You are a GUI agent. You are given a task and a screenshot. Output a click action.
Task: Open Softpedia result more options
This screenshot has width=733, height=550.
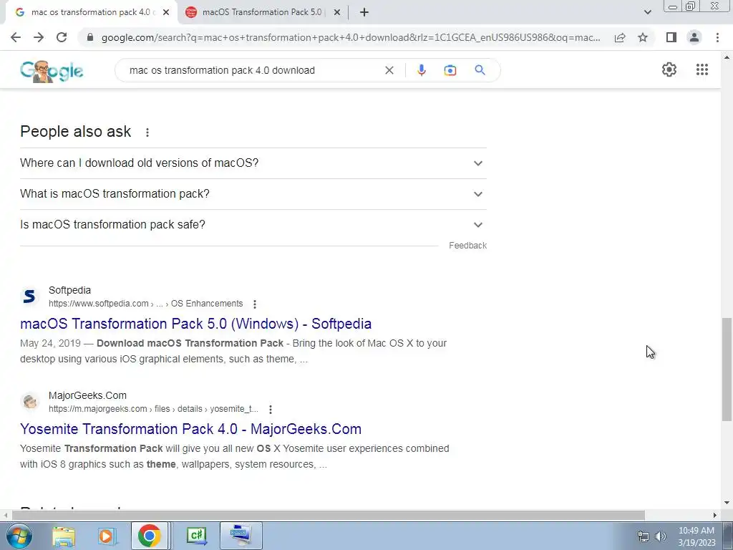coord(255,304)
